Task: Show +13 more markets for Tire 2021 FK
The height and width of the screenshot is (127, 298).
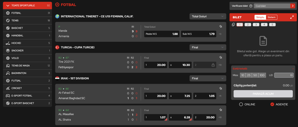Action: 220,65
